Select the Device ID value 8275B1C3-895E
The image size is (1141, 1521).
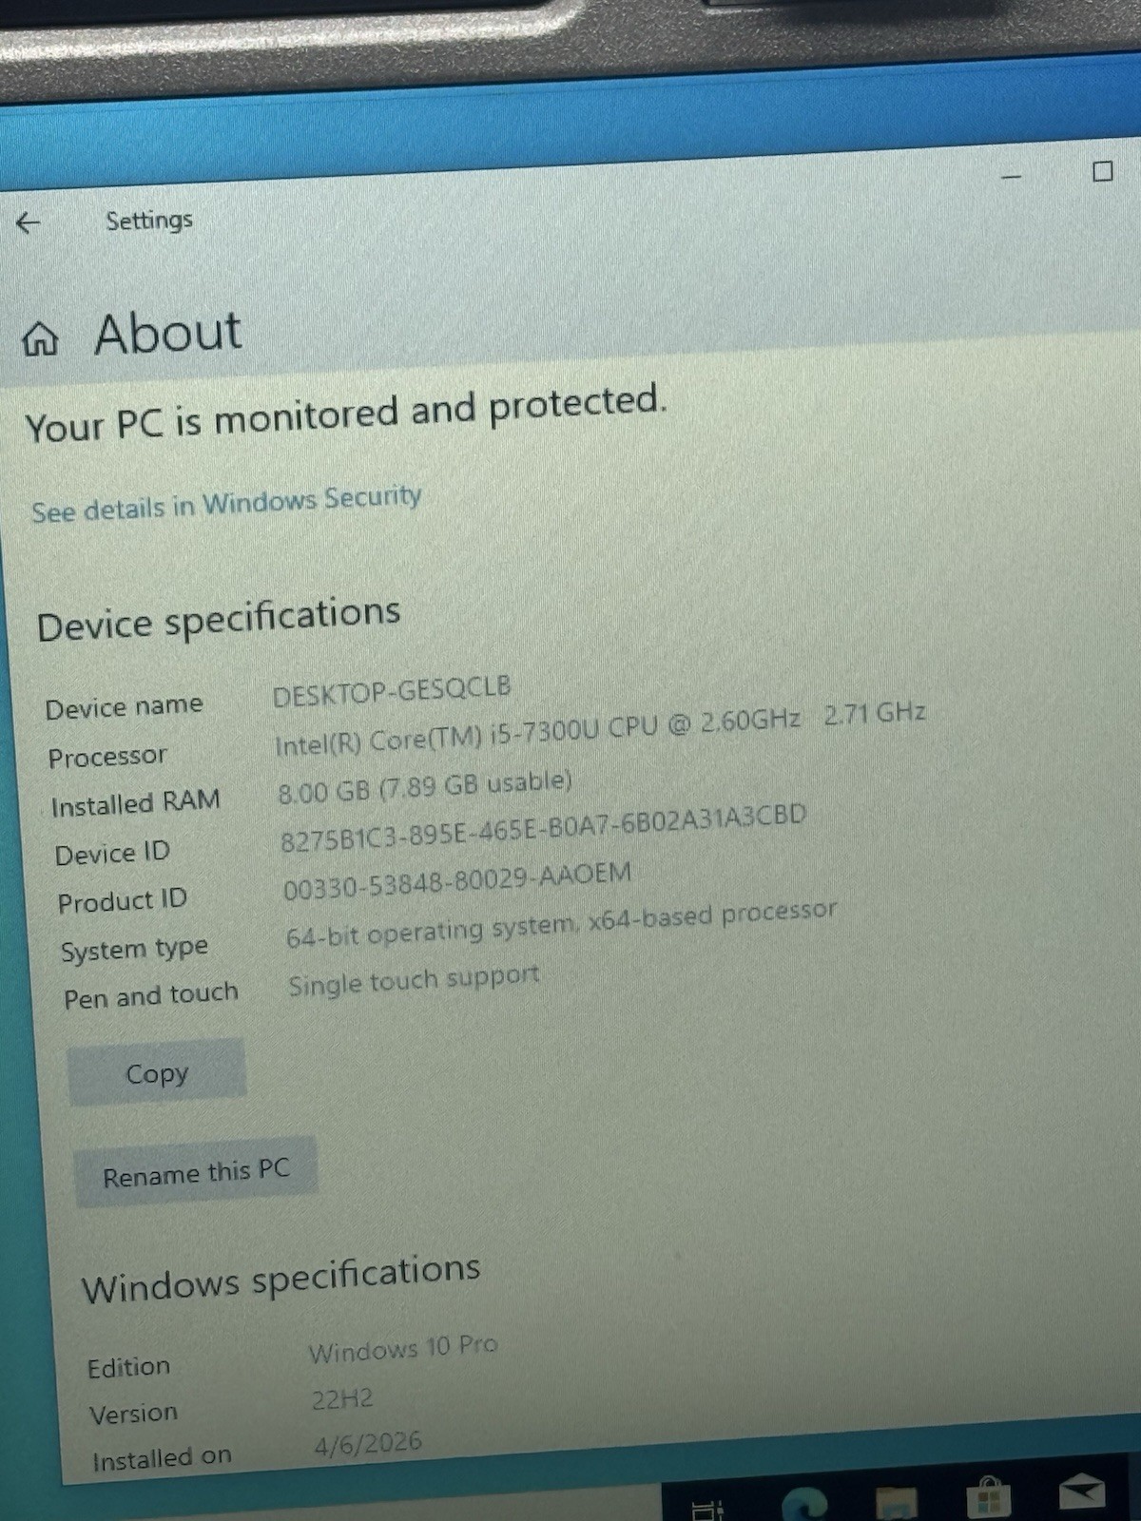(x=543, y=828)
